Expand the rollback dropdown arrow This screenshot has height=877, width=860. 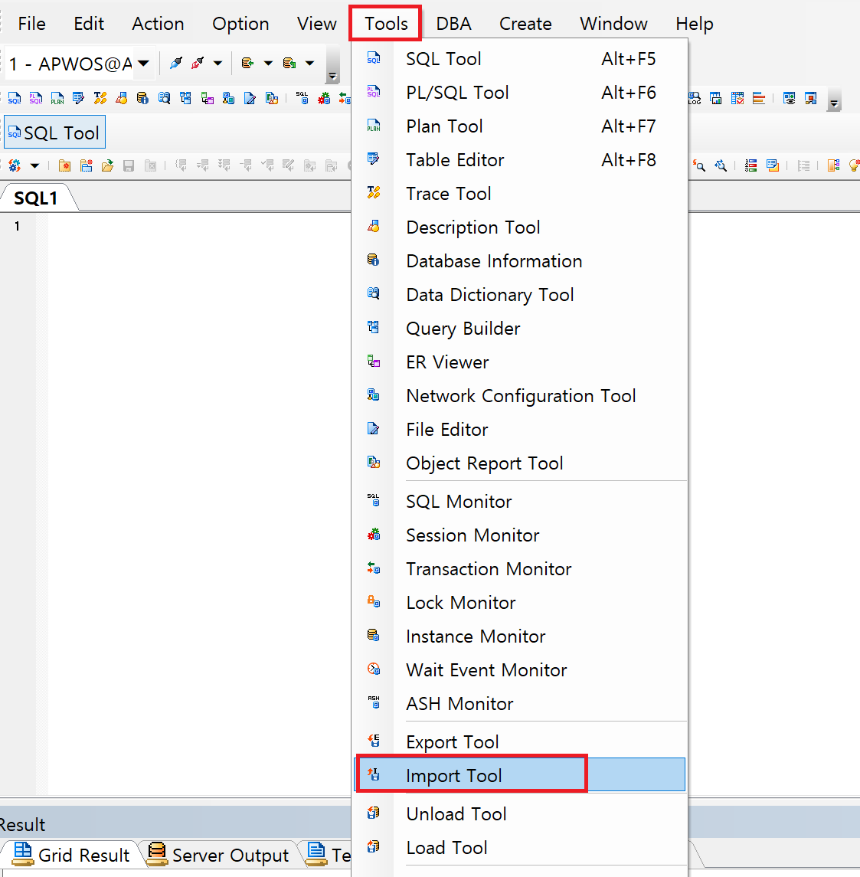310,64
